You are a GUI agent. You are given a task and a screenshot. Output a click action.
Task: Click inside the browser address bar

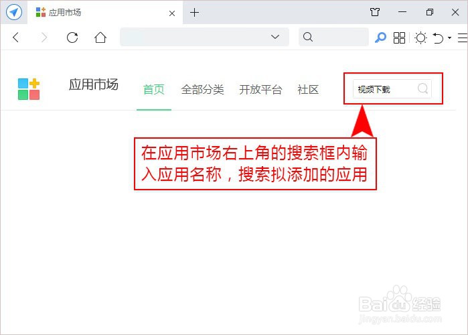[x=204, y=37]
